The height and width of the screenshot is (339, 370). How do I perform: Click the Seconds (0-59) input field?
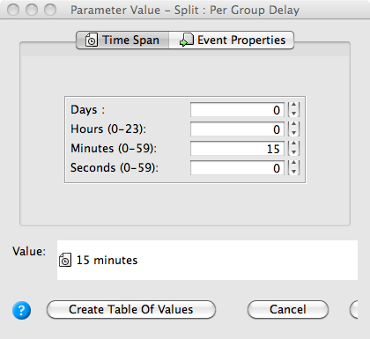pos(237,168)
